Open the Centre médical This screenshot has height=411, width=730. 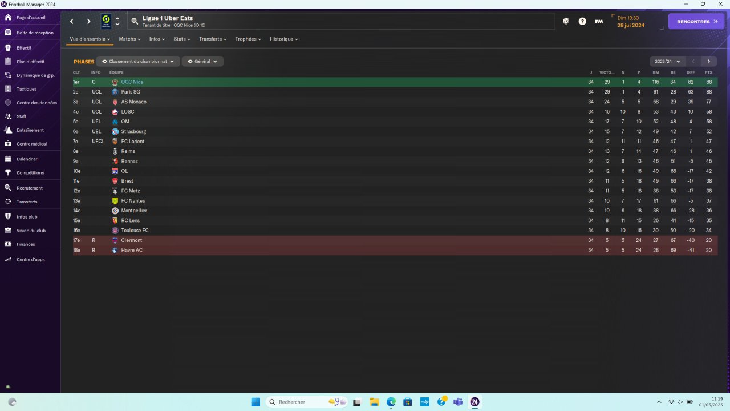pyautogui.click(x=30, y=144)
